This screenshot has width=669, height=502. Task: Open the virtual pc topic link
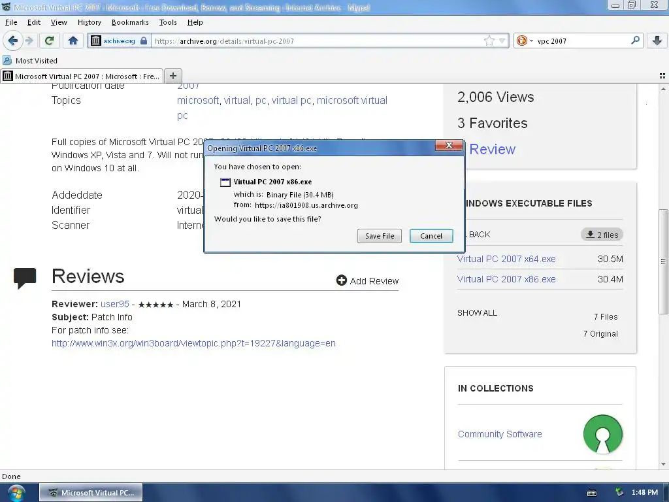tap(291, 100)
